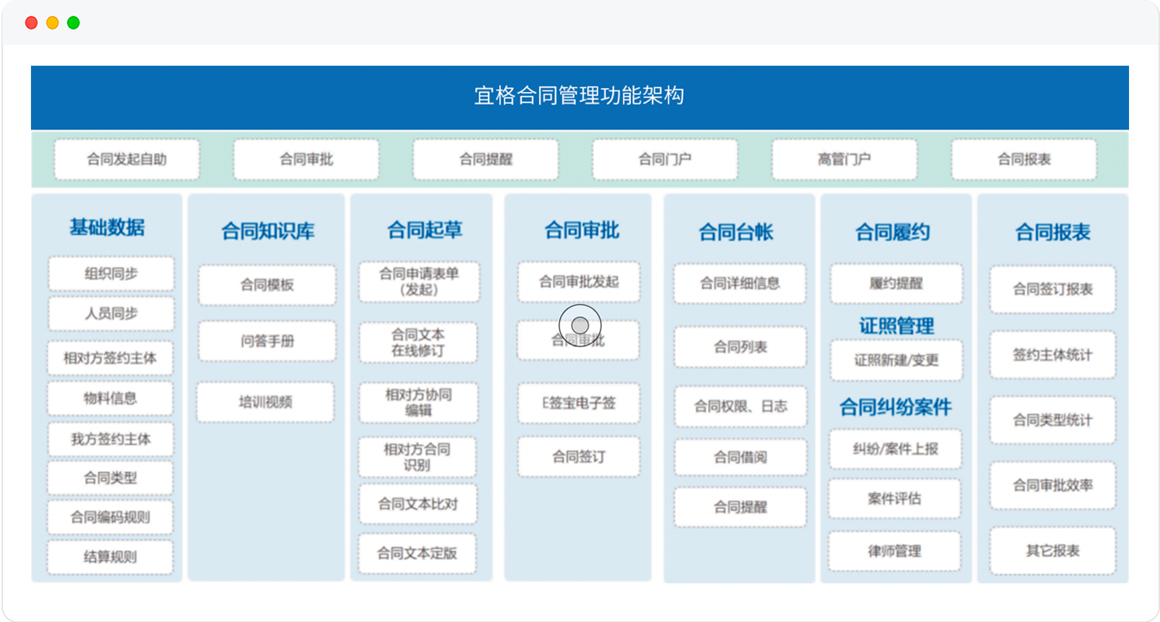This screenshot has height=622, width=1160.
Task: Click the 相对方协同编辑 item
Action: pos(418,403)
